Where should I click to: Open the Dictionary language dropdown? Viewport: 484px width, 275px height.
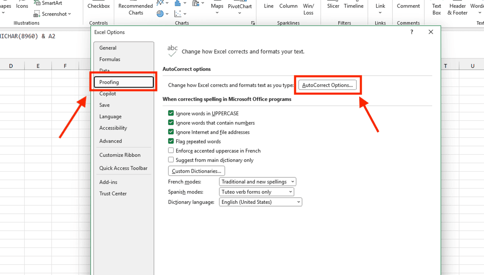click(261, 202)
